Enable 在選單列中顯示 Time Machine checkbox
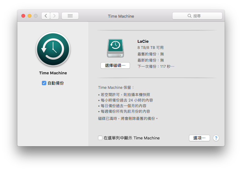Screen dimensions: 242x171 tap(100, 138)
